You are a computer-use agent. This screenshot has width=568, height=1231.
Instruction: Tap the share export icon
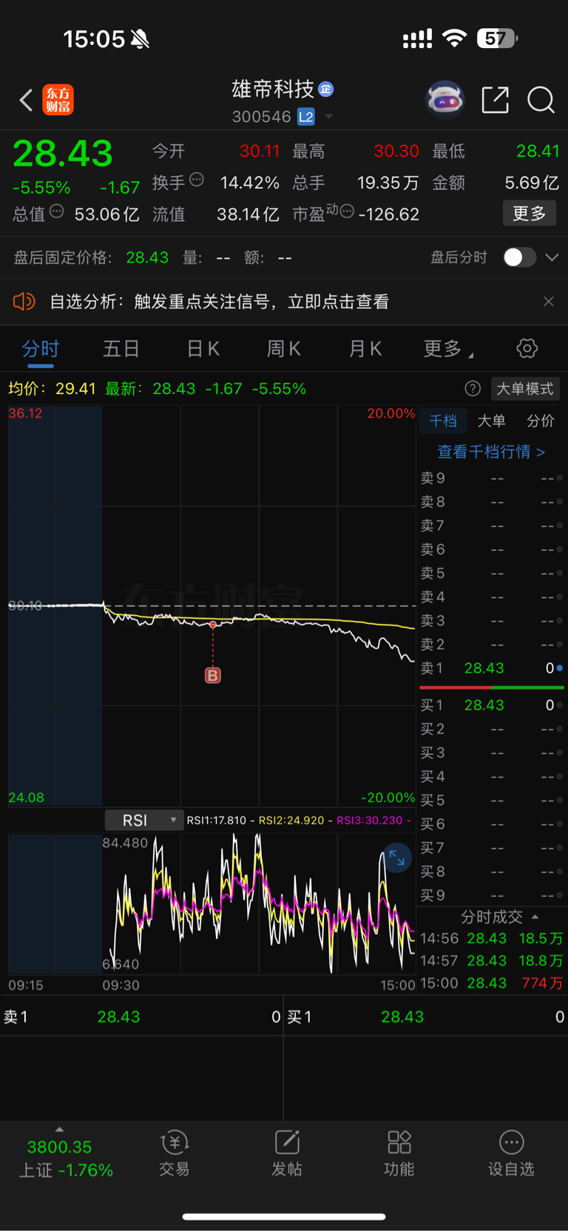click(x=495, y=99)
